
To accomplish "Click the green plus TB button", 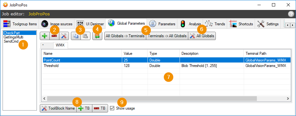I will coord(84,108).
